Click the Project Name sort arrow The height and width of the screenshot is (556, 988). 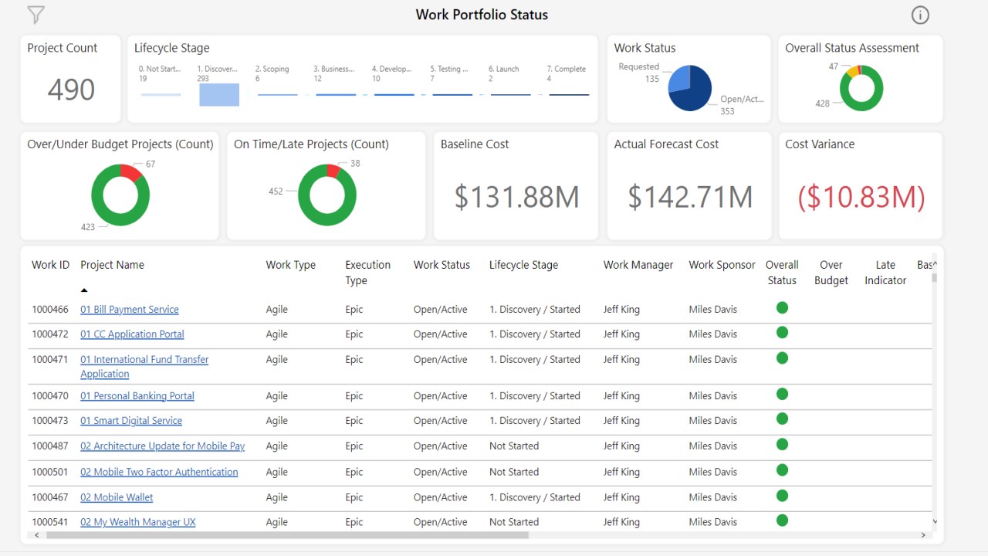pos(84,289)
